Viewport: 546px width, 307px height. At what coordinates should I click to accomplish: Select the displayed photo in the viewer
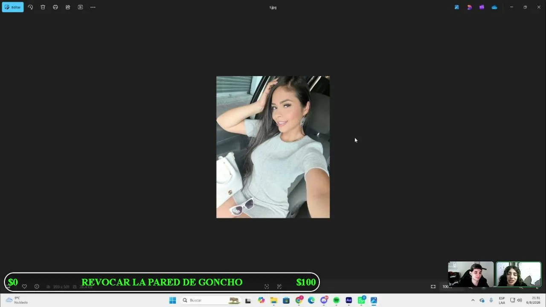pyautogui.click(x=273, y=147)
